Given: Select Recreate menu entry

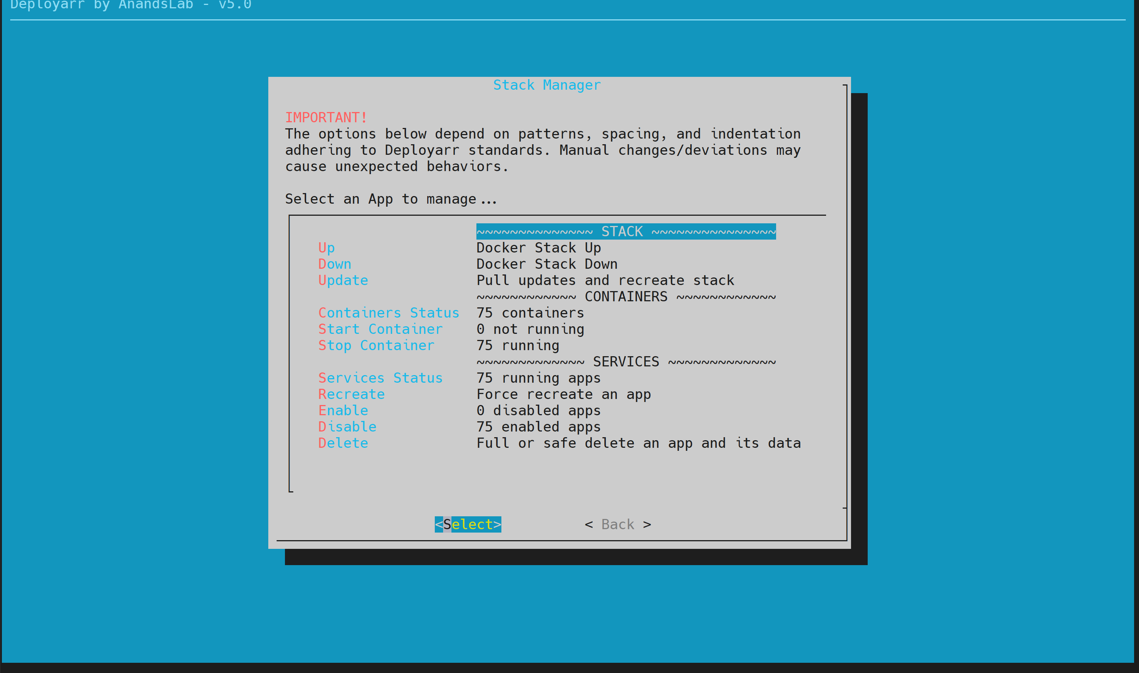Looking at the screenshot, I should pyautogui.click(x=351, y=394).
